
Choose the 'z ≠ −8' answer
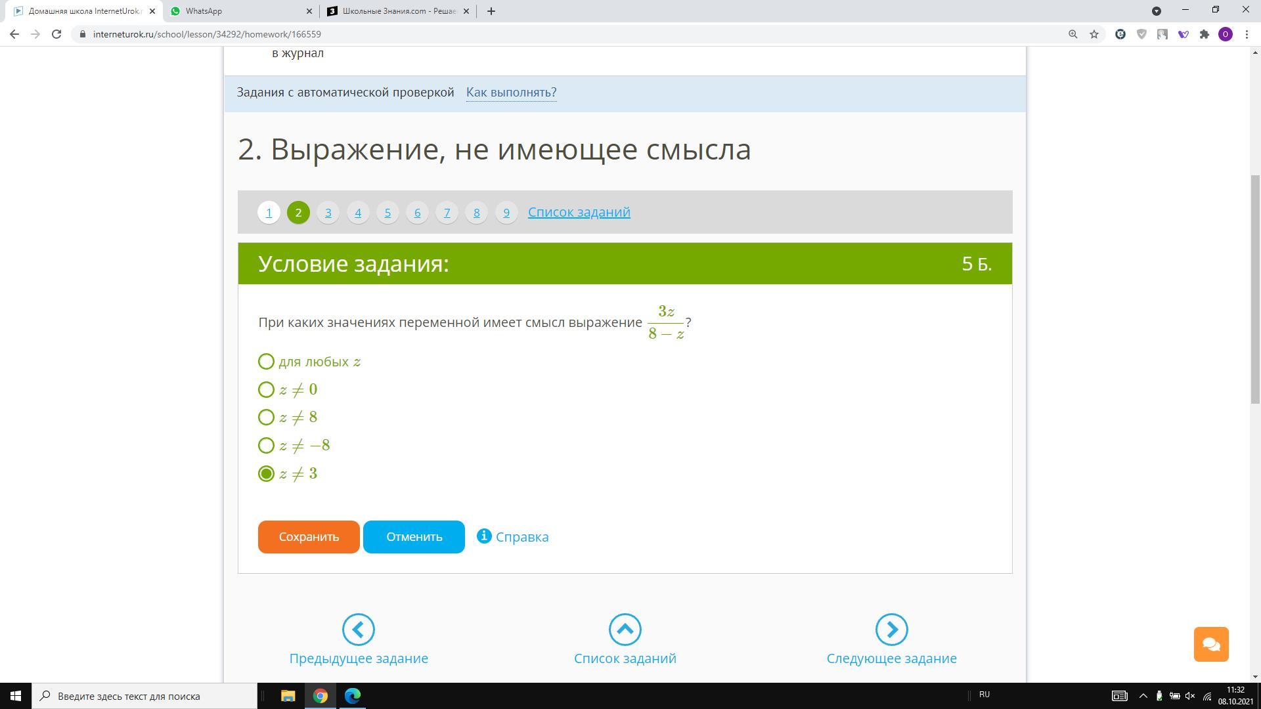tap(266, 446)
